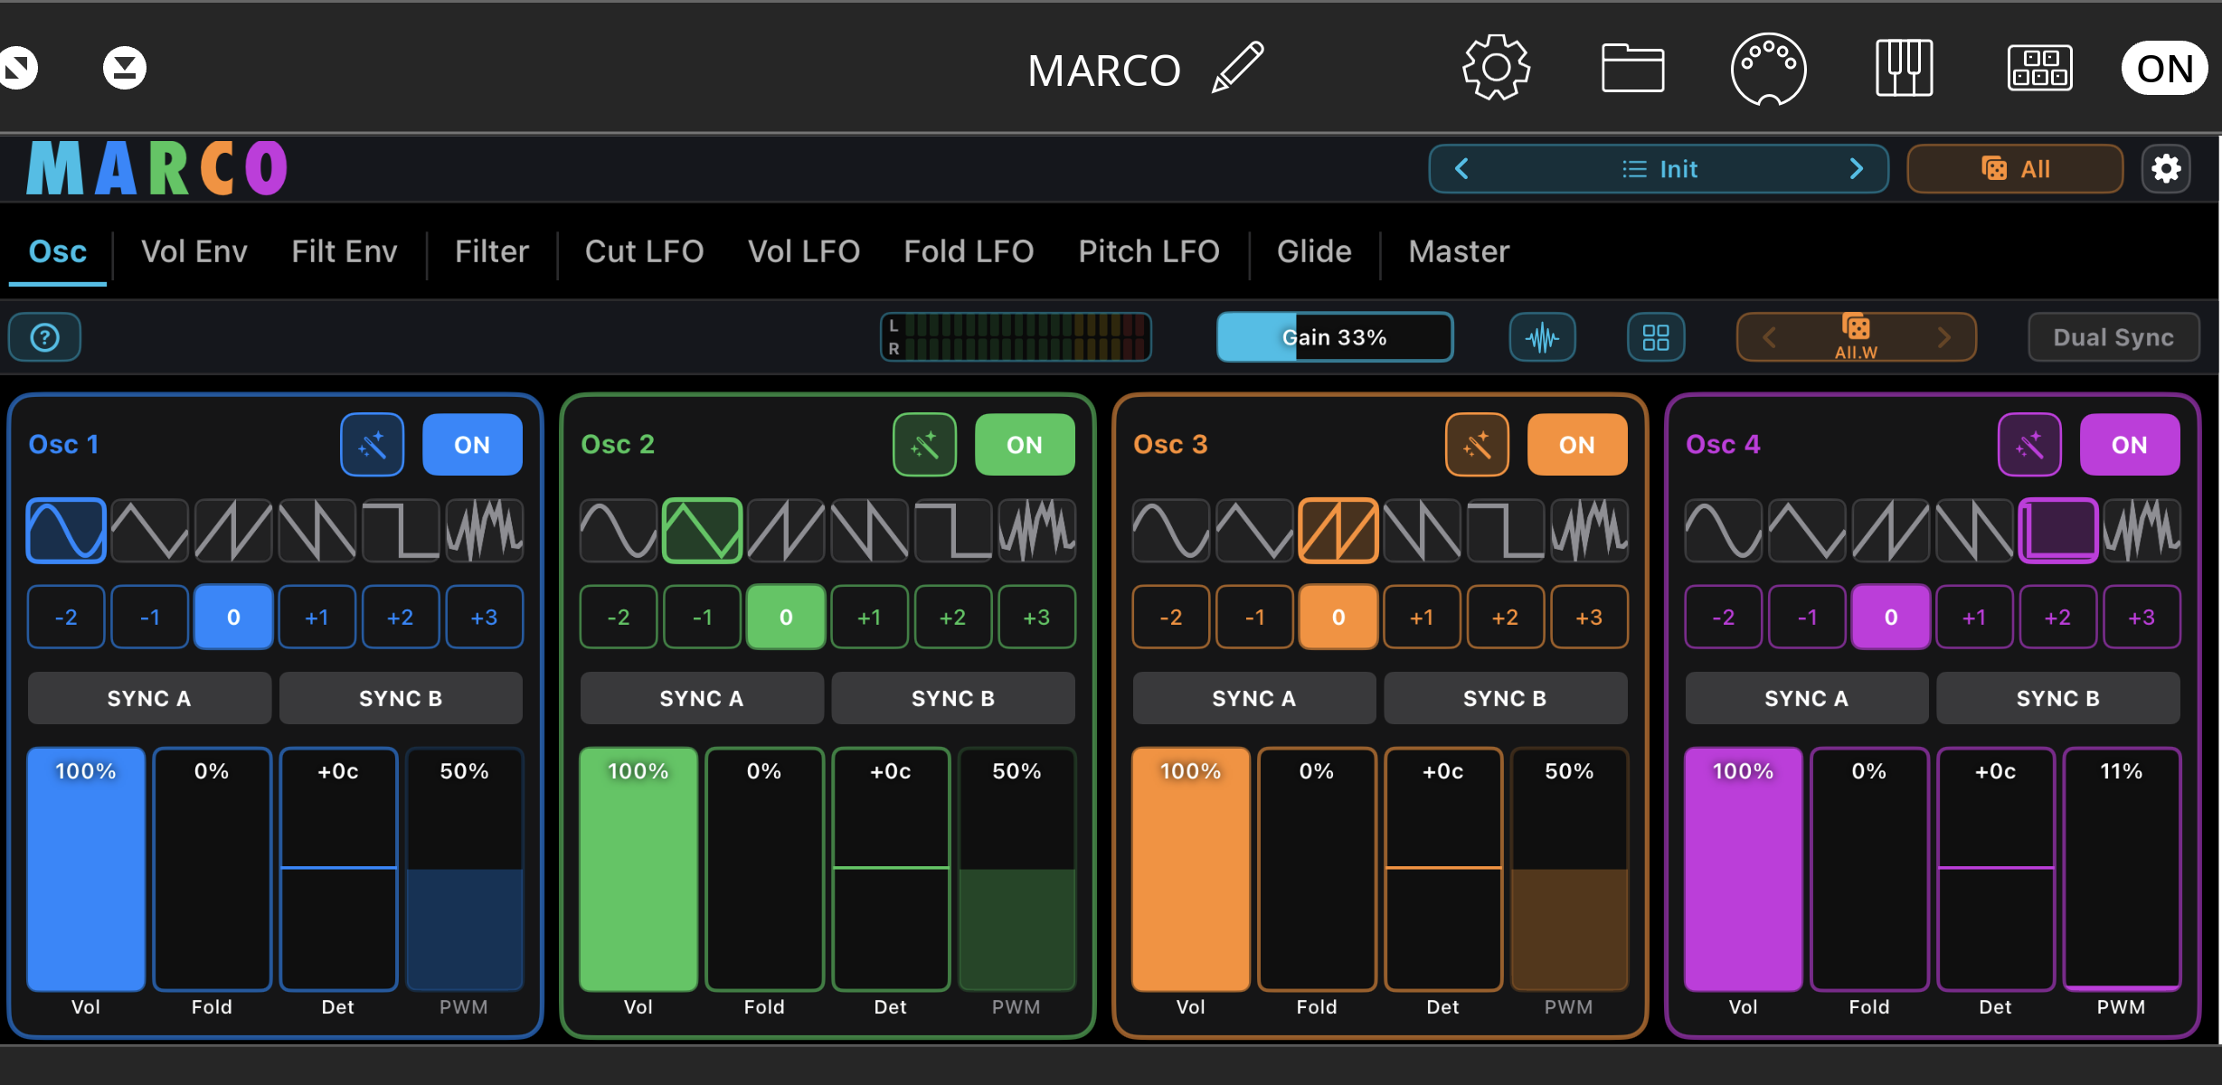The height and width of the screenshot is (1085, 2222).
Task: Open the Filter tab
Action: pyautogui.click(x=492, y=251)
